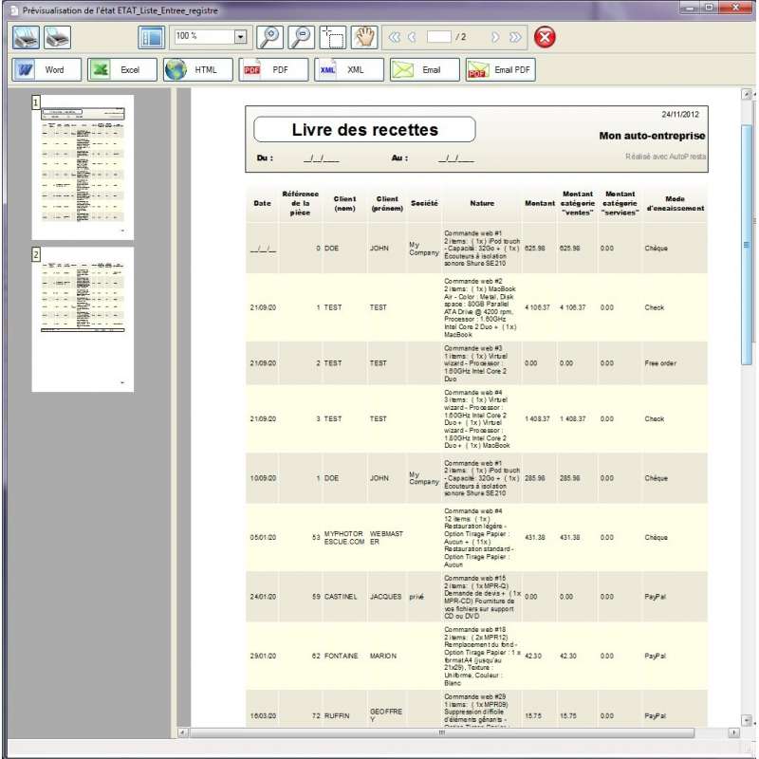The image size is (759, 759).
Task: Select the marquee selection zoom tool
Action: pyautogui.click(x=333, y=37)
